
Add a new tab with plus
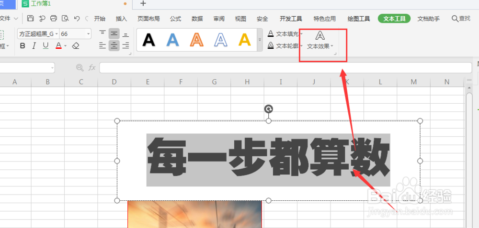[x=143, y=4]
